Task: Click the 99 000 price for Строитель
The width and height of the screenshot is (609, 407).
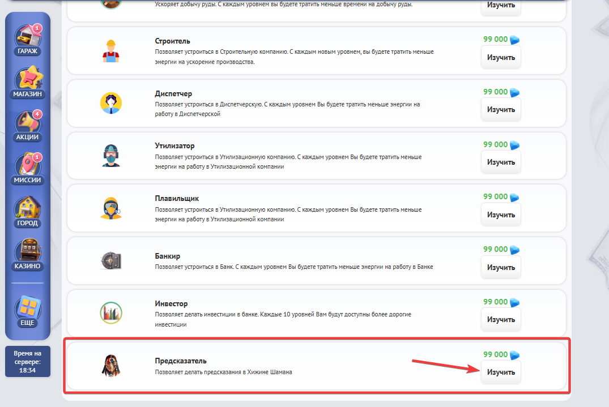Action: click(495, 39)
